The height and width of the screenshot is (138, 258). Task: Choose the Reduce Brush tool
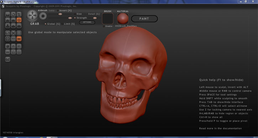tap(7, 33)
